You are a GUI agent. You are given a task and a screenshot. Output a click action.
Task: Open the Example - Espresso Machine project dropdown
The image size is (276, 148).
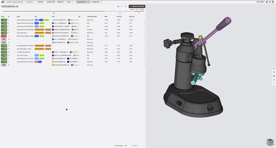(x=15, y=2)
